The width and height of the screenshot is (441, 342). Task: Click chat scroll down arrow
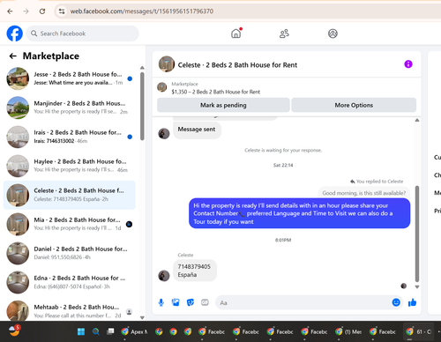[x=417, y=286]
